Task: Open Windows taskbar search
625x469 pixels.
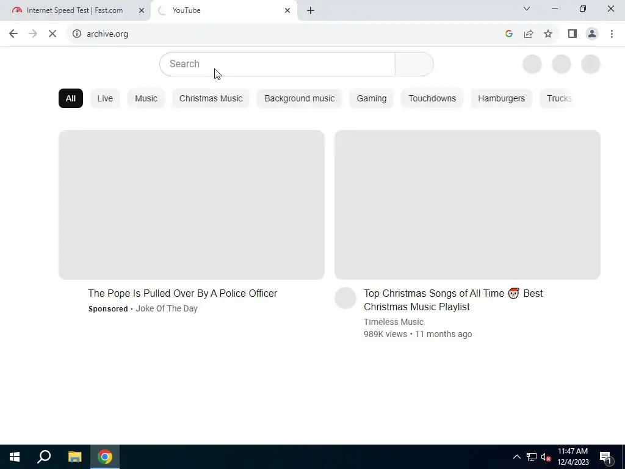Action: point(44,457)
